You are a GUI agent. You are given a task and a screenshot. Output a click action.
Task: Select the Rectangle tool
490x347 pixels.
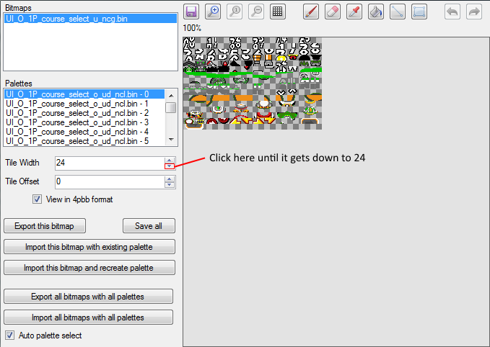[x=419, y=12]
